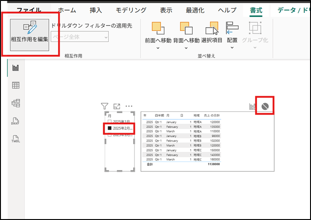
Task: Expand the 配置 (Align) dropdown
Action: [x=232, y=47]
